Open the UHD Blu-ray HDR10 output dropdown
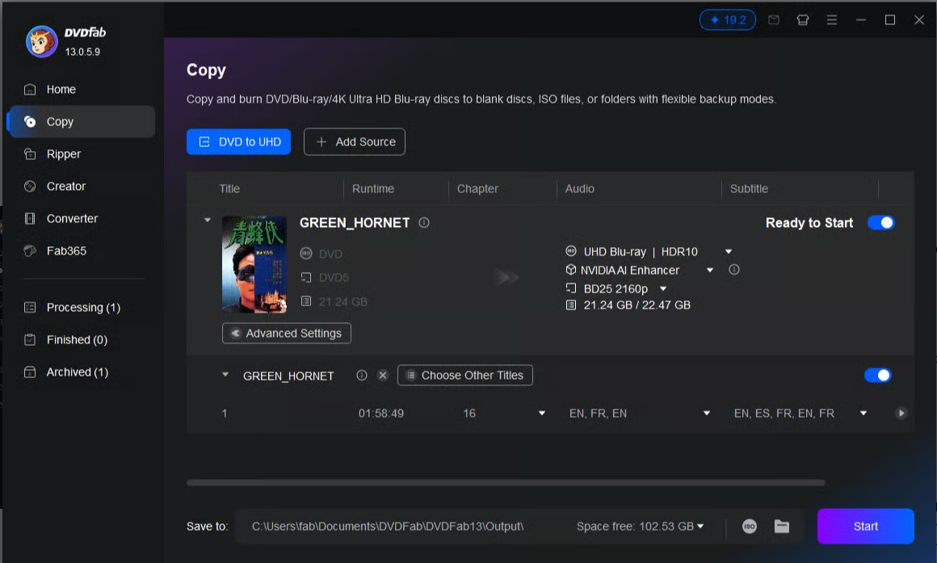Viewport: 937px width, 563px height. pyautogui.click(x=729, y=252)
